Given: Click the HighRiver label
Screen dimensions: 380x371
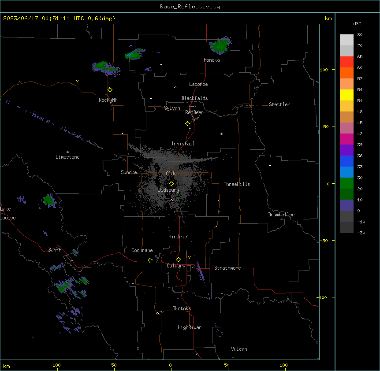Looking at the screenshot, I should pos(190,327).
